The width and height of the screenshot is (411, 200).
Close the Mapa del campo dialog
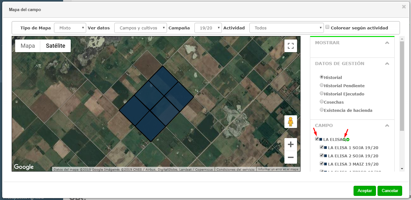(404, 7)
